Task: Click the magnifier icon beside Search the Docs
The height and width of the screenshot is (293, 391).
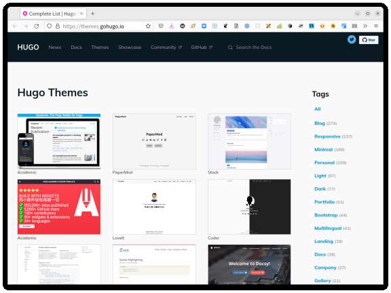Action: coord(230,47)
